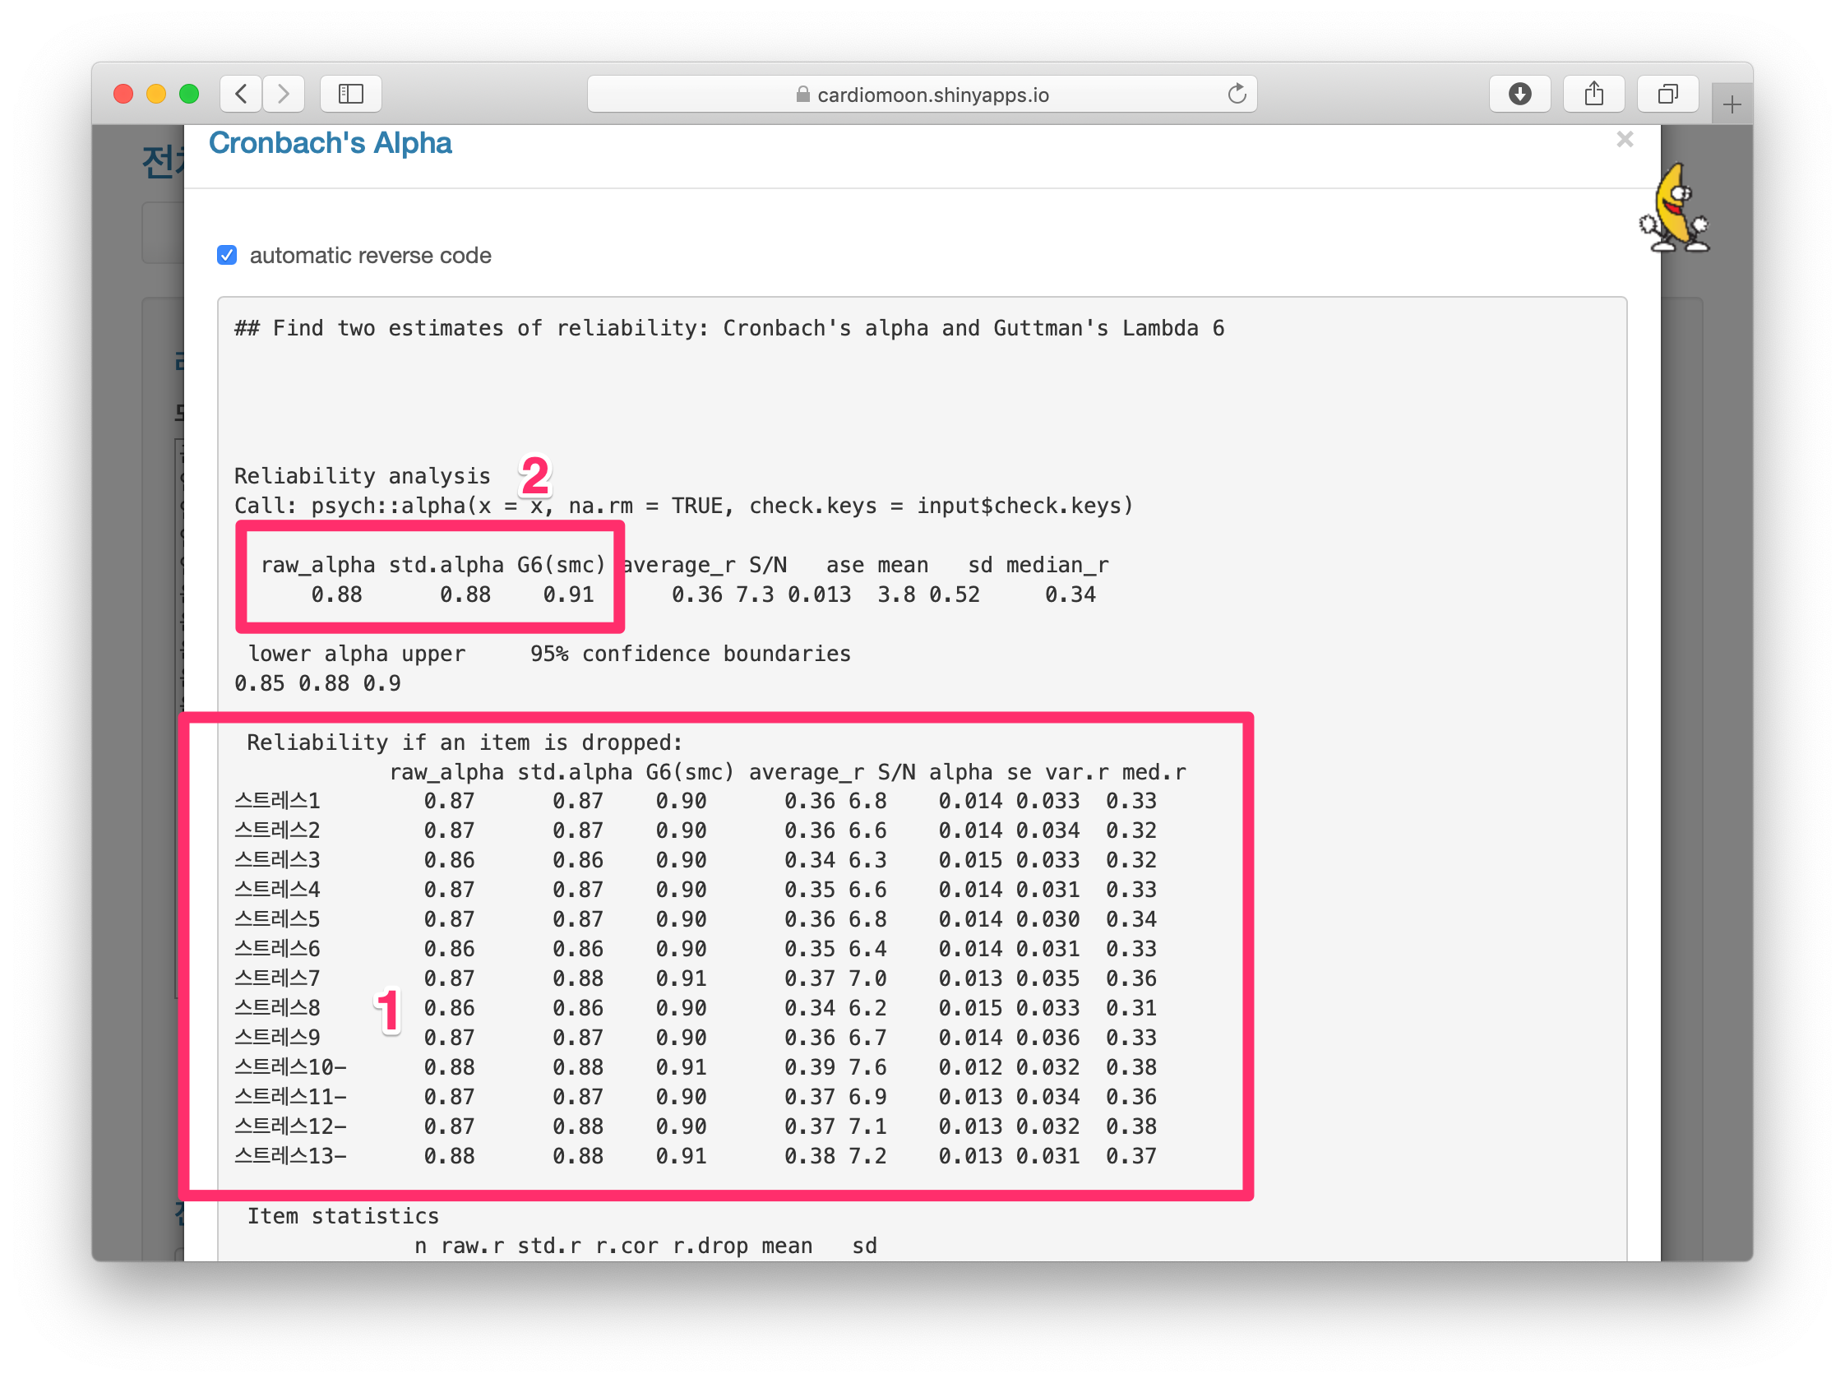The height and width of the screenshot is (1383, 1845).
Task: Close the Safari window with red button
Action: click(x=123, y=94)
